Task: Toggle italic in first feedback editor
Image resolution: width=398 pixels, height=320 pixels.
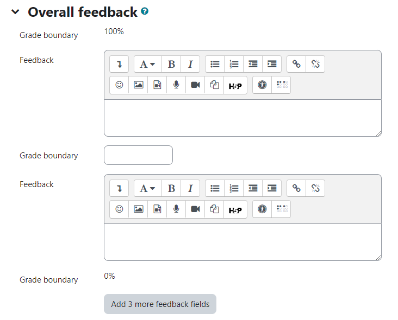Action: click(190, 64)
